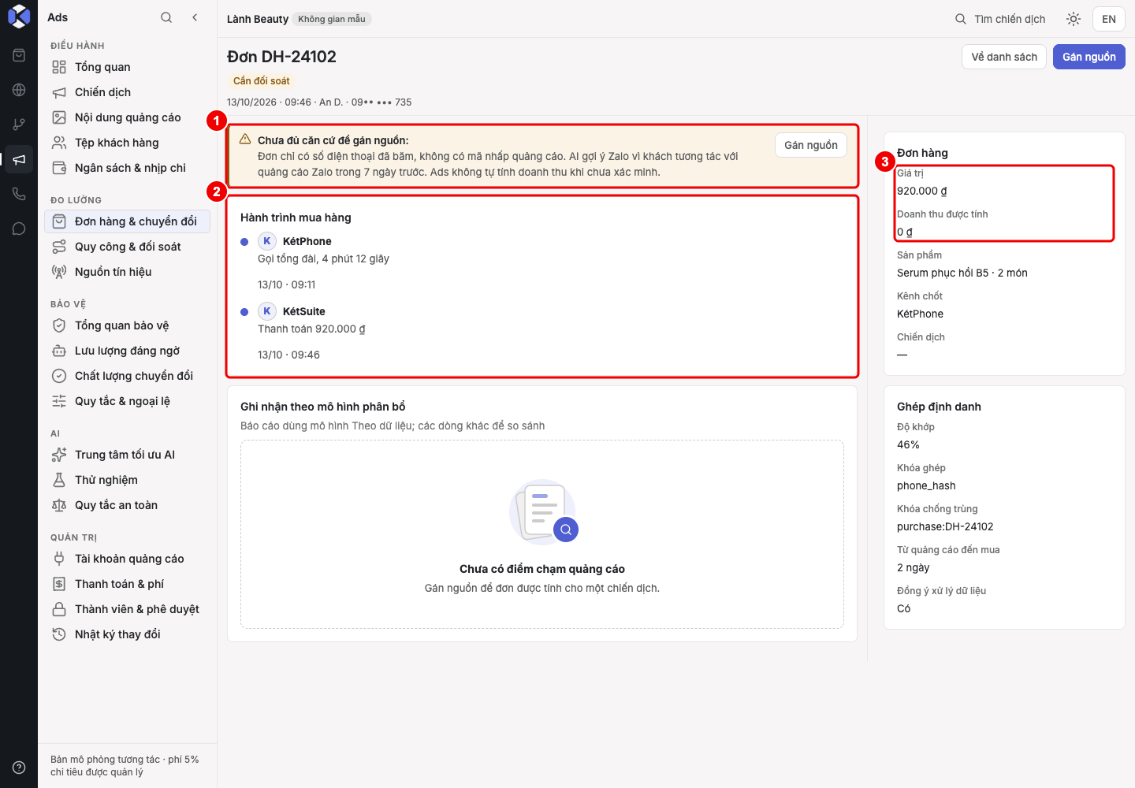Viewport: 1135px width, 788px height.
Task: Open the megaphone Ads module in left rail
Action: tap(19, 159)
